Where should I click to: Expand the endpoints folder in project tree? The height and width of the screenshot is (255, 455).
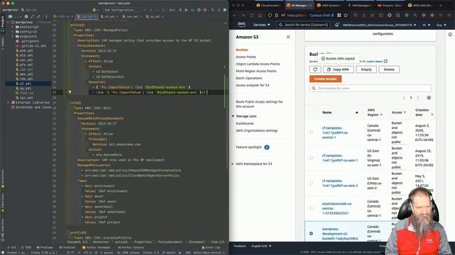(12, 36)
